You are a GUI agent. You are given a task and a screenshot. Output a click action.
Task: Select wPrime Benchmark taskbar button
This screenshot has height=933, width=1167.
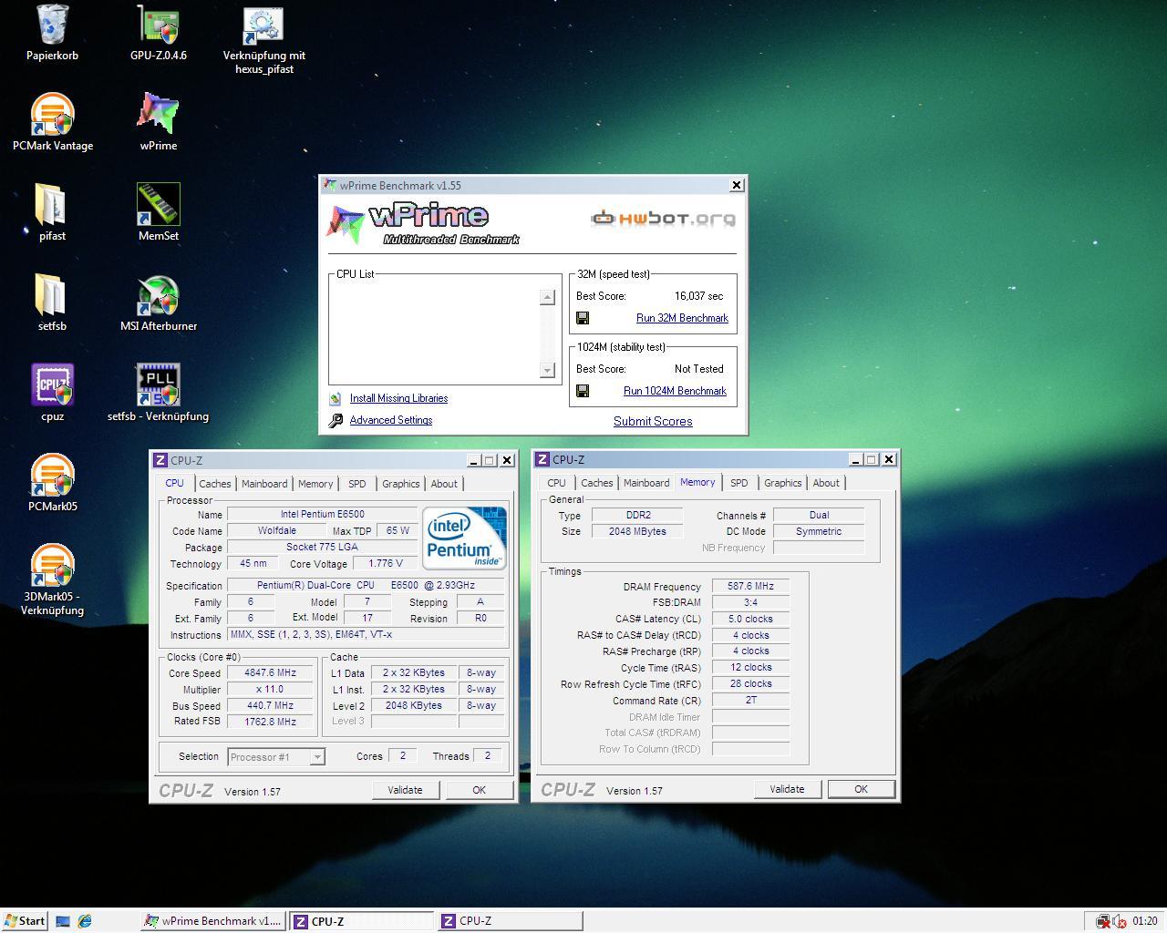(x=213, y=921)
